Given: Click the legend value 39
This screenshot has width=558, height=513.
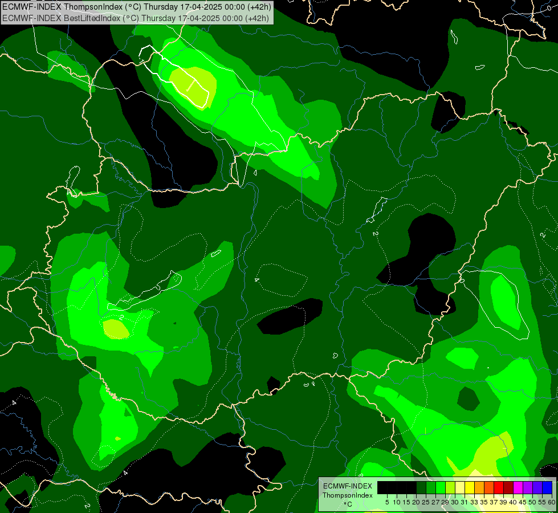Looking at the screenshot, I should point(503,502).
